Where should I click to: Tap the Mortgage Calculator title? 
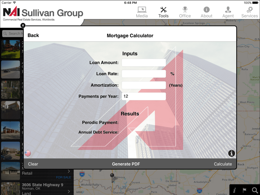(x=130, y=35)
